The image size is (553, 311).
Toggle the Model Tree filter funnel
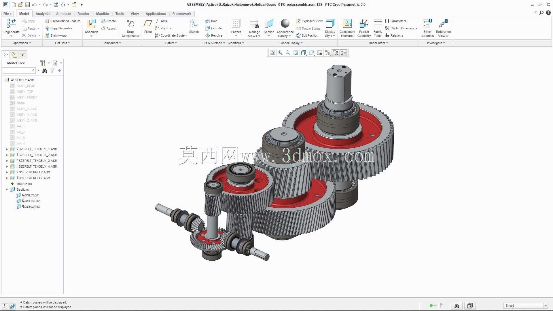(52, 71)
